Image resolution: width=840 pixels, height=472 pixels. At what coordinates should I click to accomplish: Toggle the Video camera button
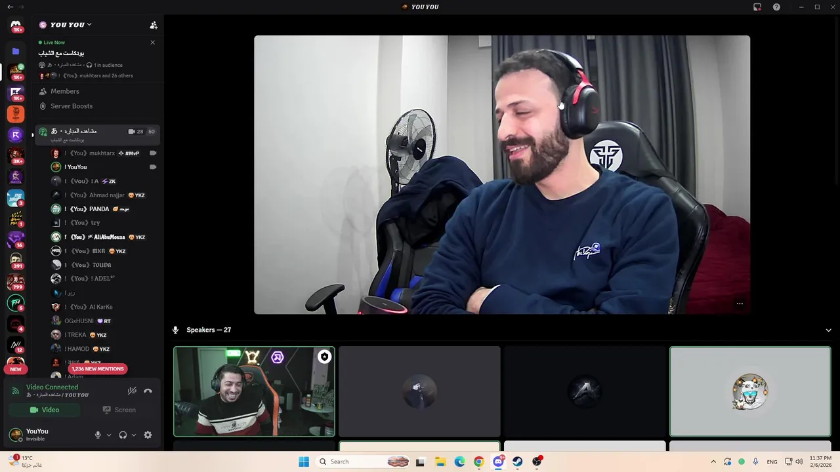point(45,410)
